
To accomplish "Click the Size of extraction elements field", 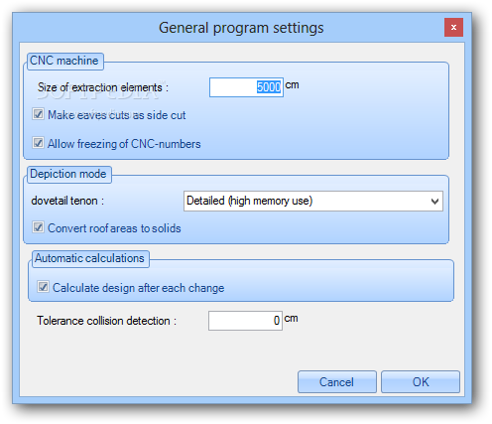I will coord(246,87).
